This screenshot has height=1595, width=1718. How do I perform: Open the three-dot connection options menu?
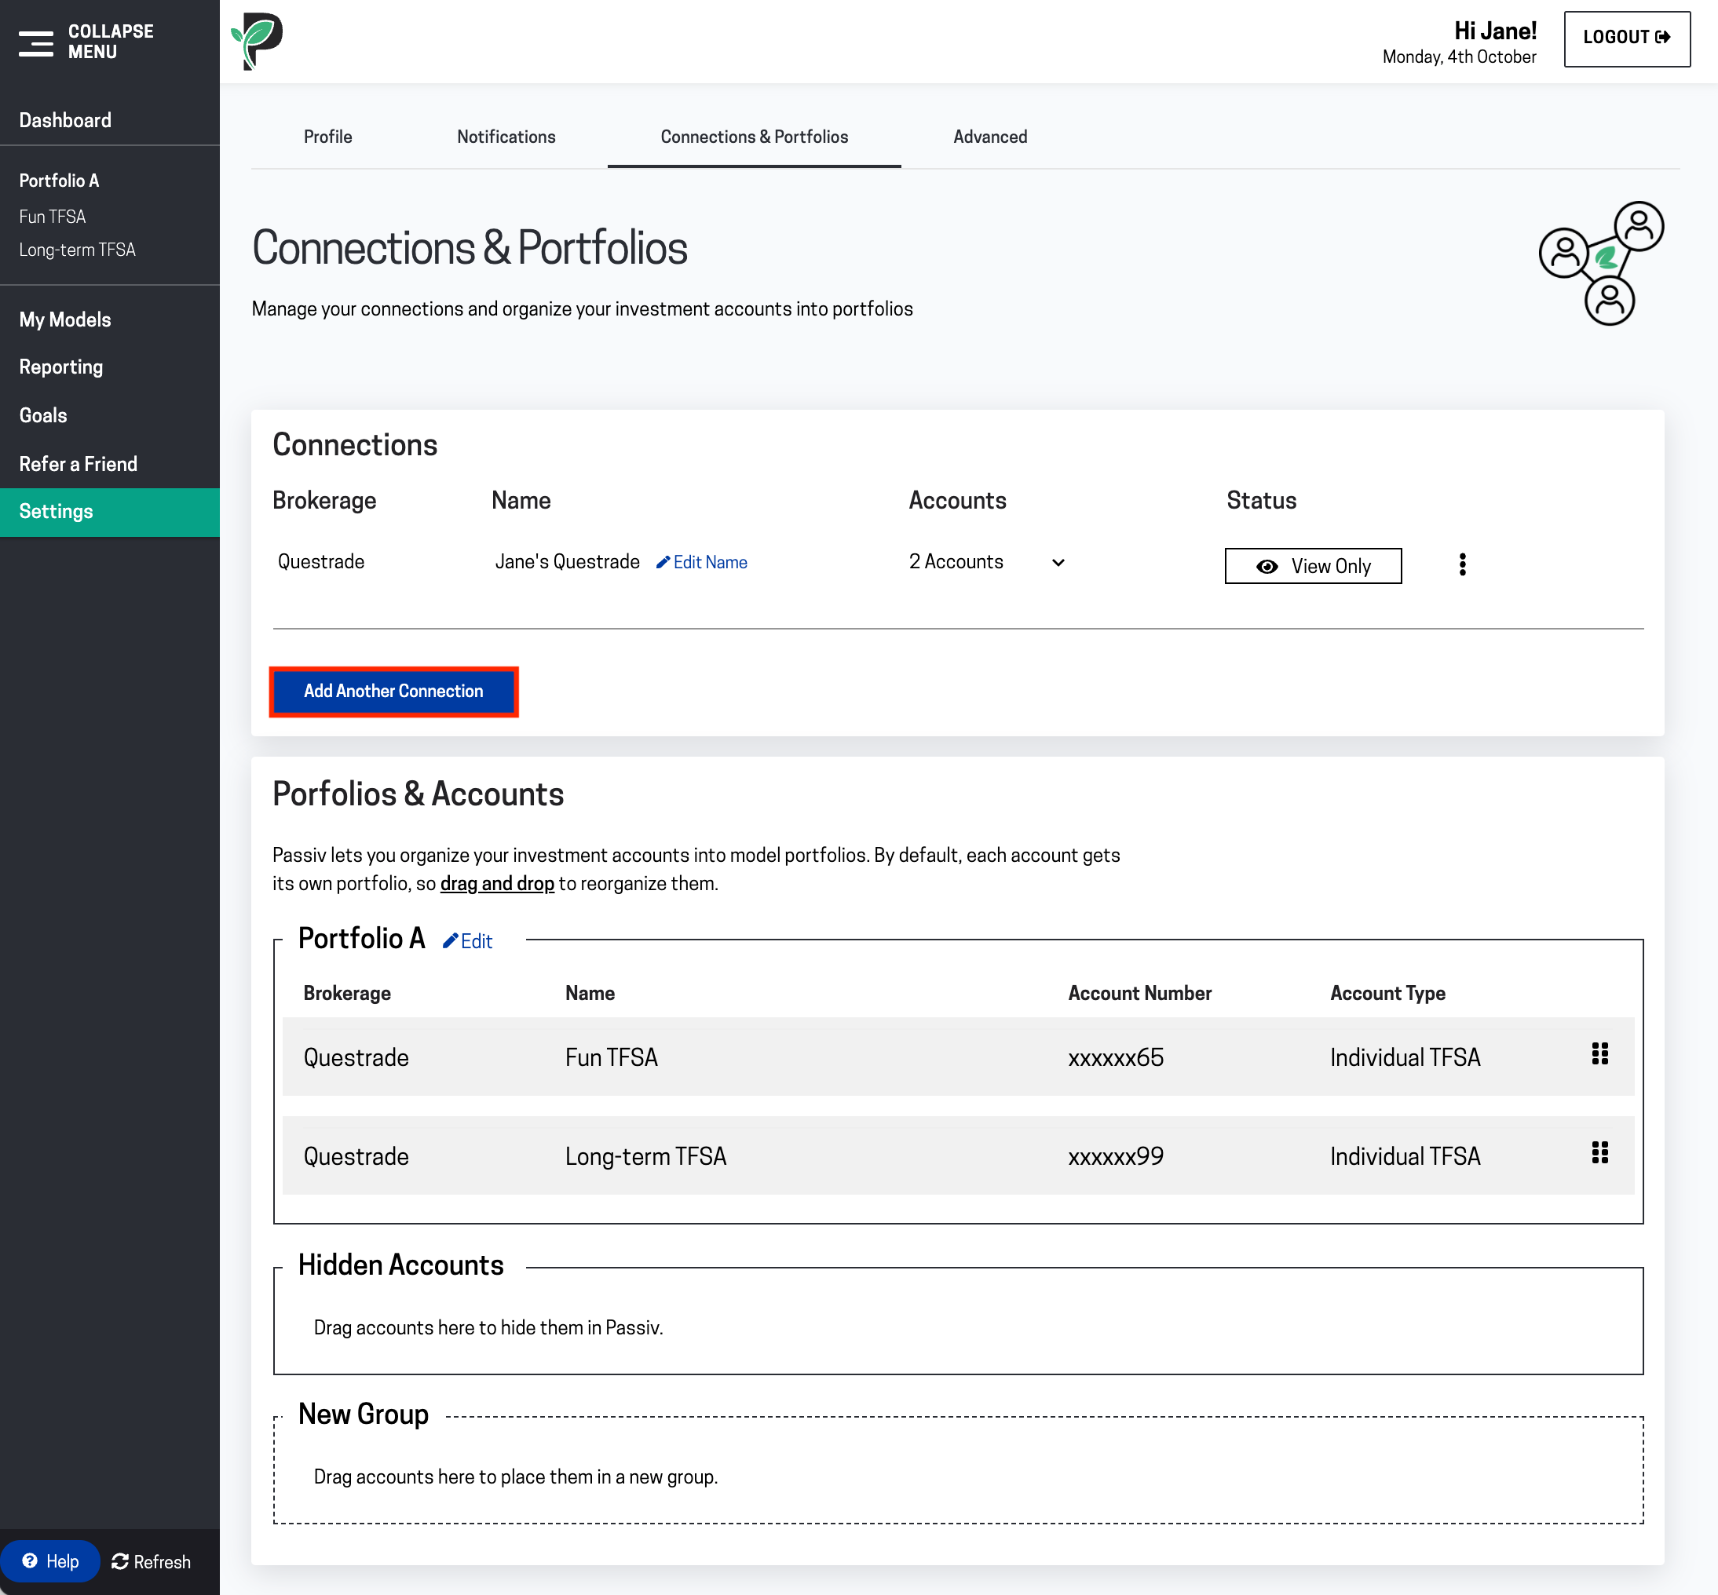click(1461, 564)
